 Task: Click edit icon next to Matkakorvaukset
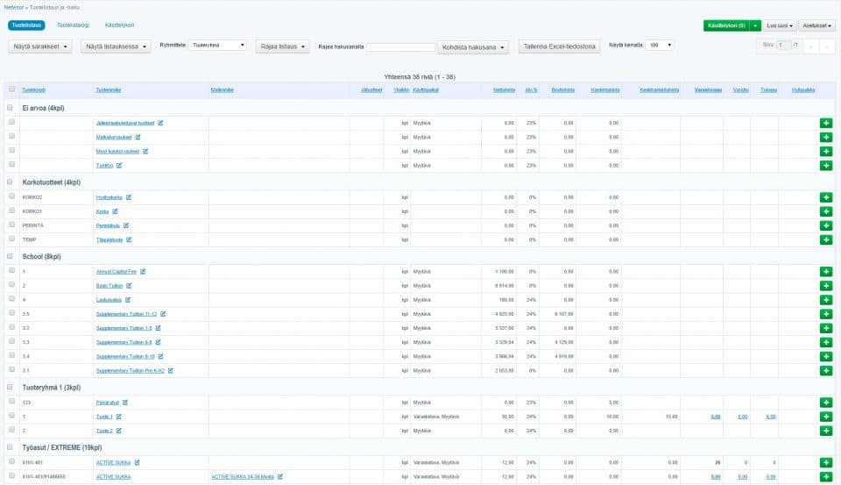click(138, 137)
